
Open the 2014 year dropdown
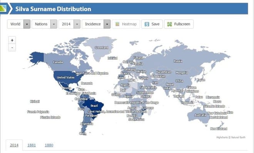[x=77, y=24]
